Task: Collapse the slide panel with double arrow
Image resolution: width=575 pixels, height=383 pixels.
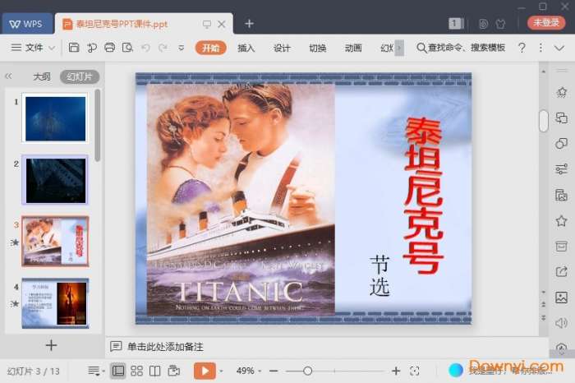Action: pyautogui.click(x=8, y=76)
